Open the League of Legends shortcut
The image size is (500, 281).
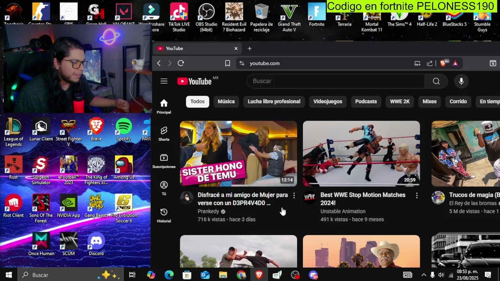pos(14,132)
